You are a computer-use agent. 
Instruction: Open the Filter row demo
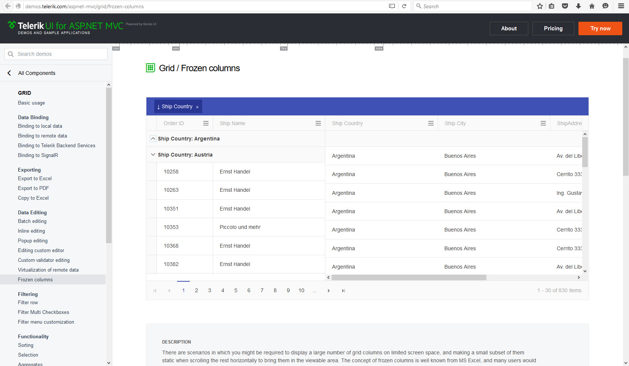(28, 303)
